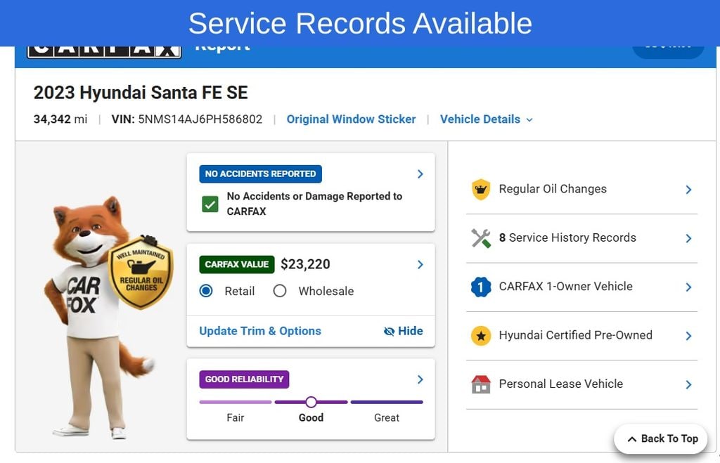Image resolution: width=720 pixels, height=463 pixels.
Task: Open the chevron for Service History Records
Action: [x=688, y=238]
